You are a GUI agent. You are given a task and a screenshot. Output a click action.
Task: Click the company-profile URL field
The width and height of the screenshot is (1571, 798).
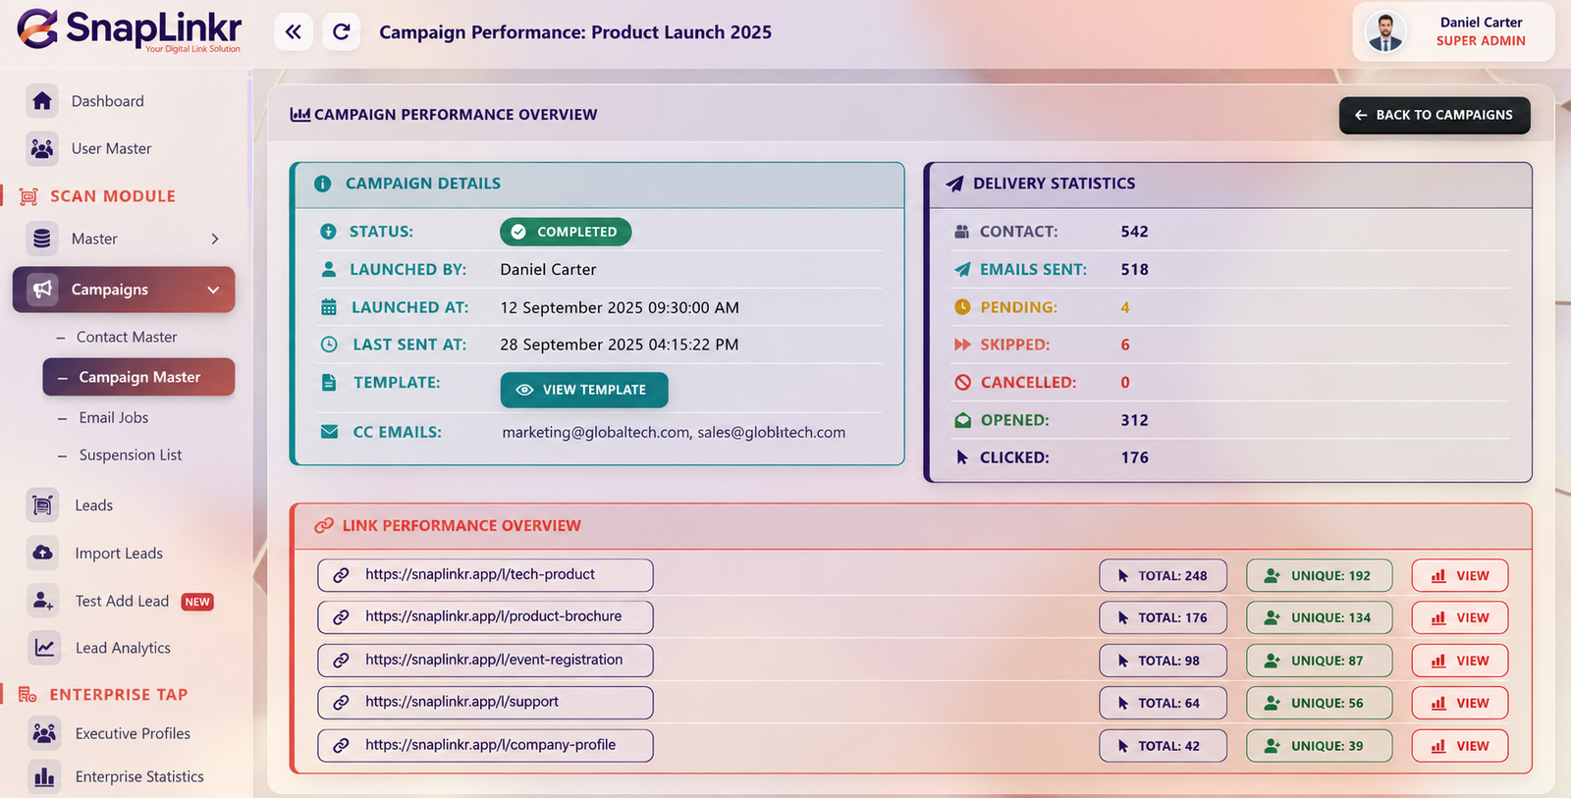click(x=485, y=745)
